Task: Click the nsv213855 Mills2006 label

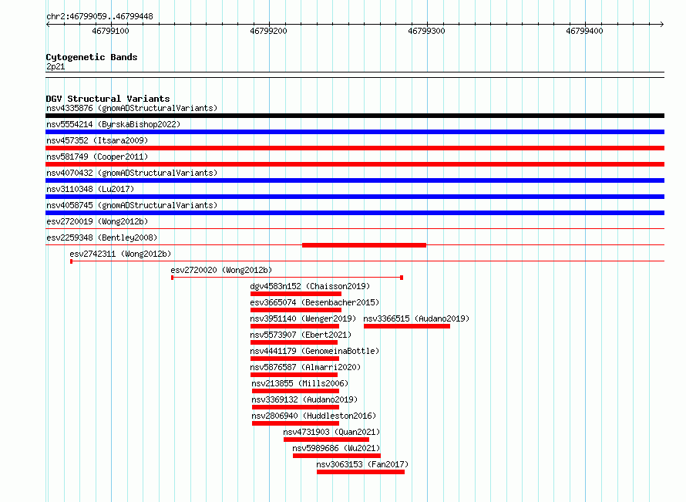Action: [x=300, y=383]
